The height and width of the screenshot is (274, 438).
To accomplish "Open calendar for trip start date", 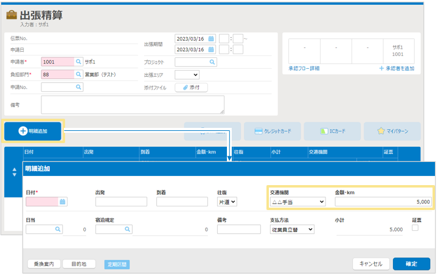I will tap(211, 38).
